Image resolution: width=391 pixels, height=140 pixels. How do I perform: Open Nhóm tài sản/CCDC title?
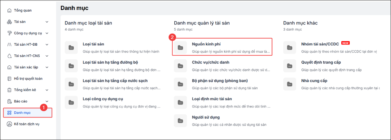[320, 44]
